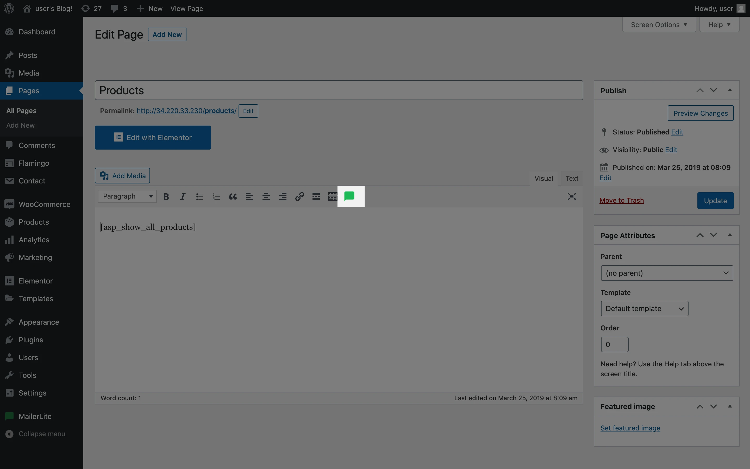Toggle bold formatting in the editor
The image size is (750, 469).
166,196
